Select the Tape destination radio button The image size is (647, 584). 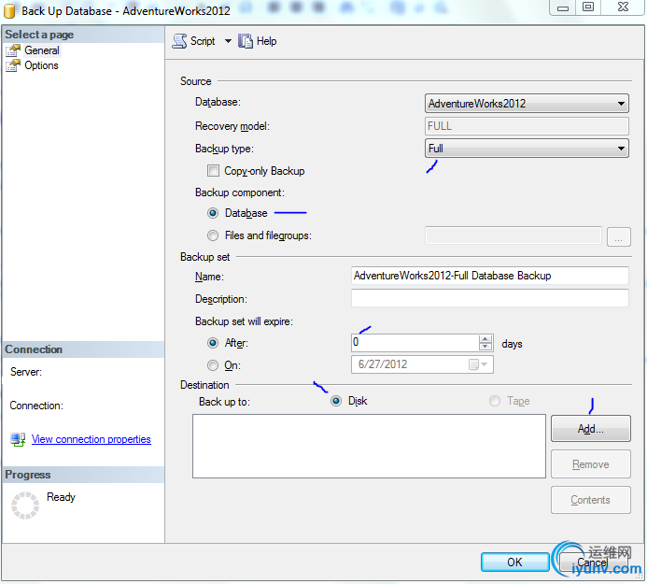[x=494, y=401]
